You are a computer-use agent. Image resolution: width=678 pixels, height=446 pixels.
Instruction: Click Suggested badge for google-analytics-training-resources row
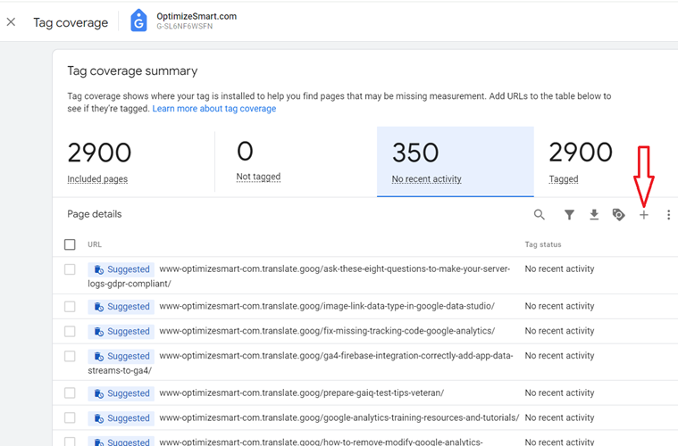coord(121,418)
